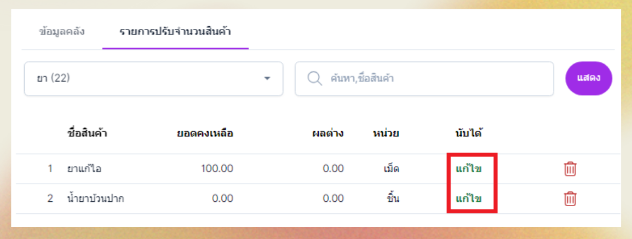The height and width of the screenshot is (239, 632).
Task: Click trash icon for น้ำยาบ้วนปาก row
Action: pyautogui.click(x=570, y=199)
